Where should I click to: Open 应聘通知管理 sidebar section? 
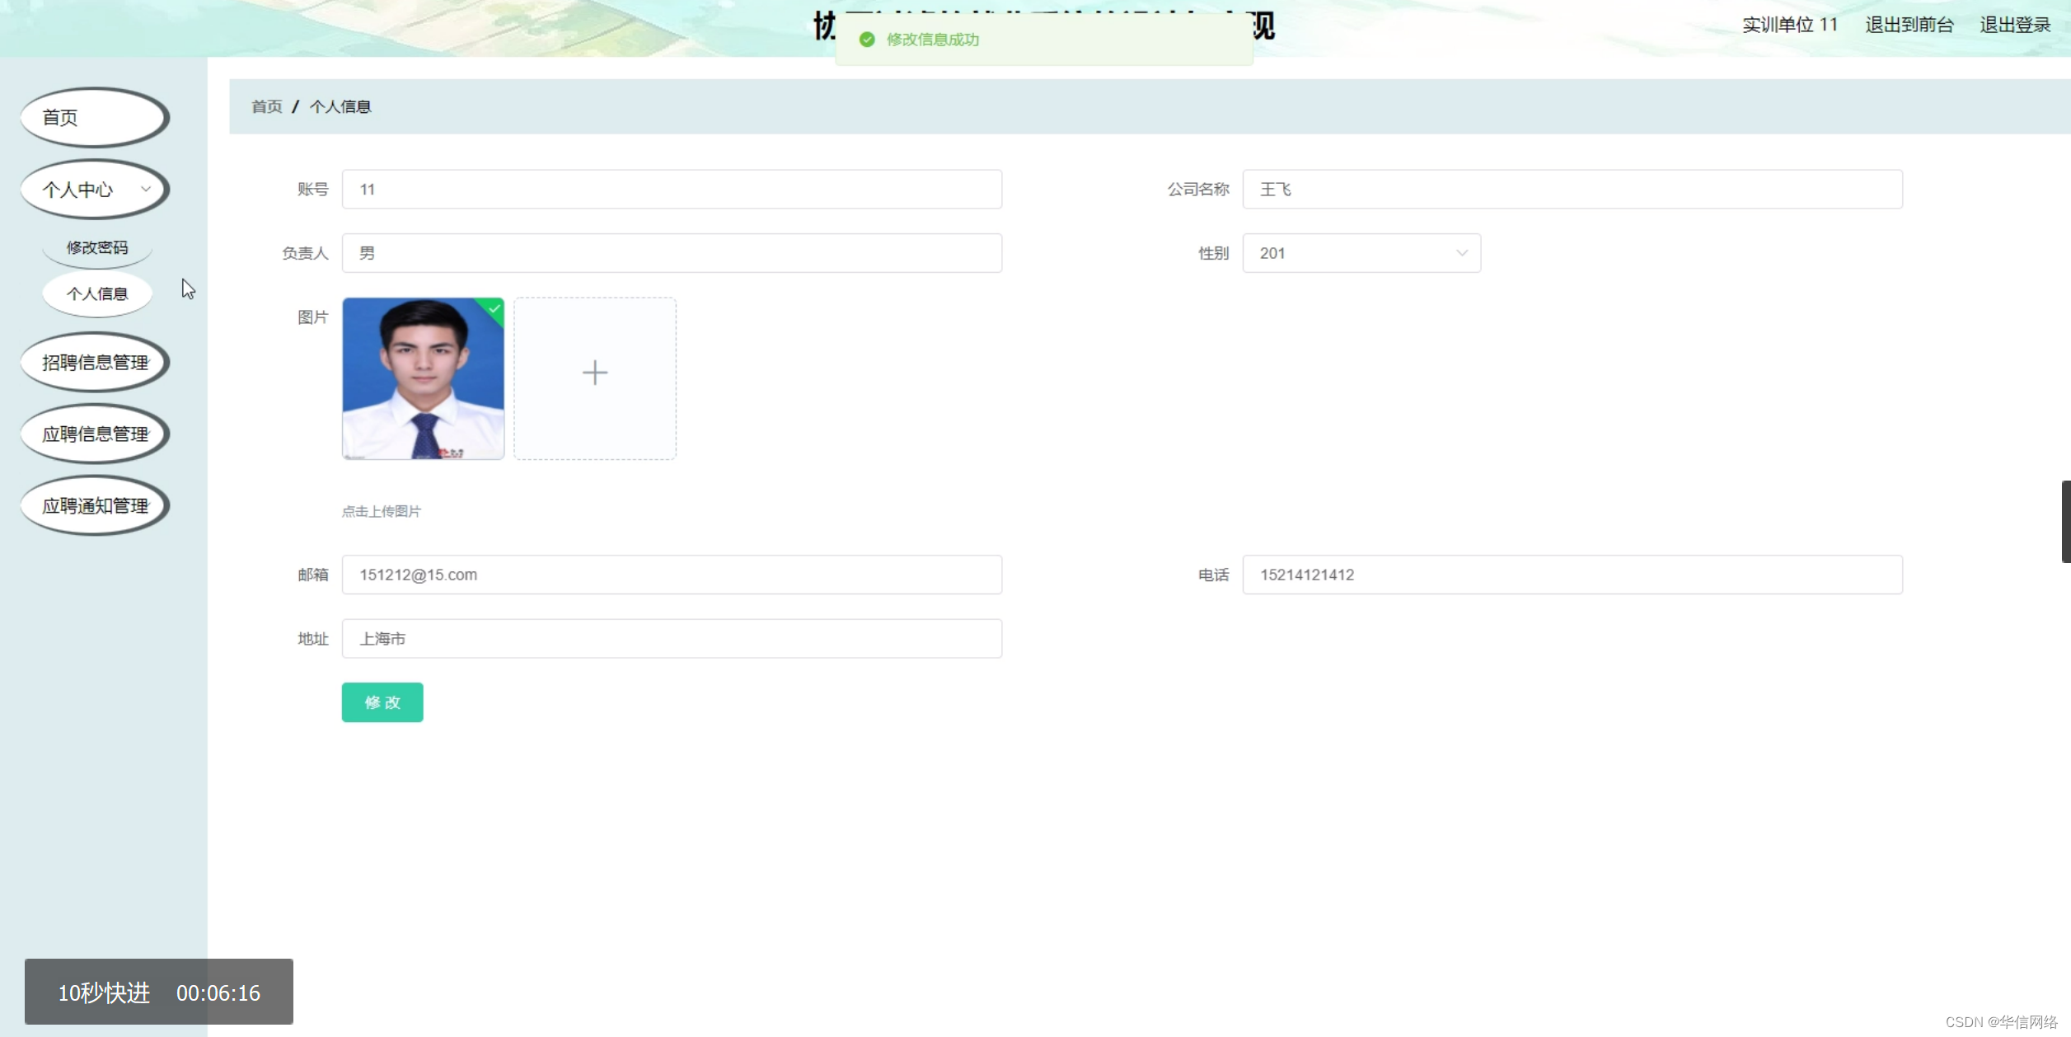click(x=94, y=506)
